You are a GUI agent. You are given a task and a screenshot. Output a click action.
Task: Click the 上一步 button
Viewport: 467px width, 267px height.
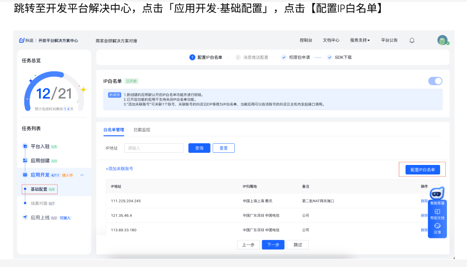(x=248, y=245)
